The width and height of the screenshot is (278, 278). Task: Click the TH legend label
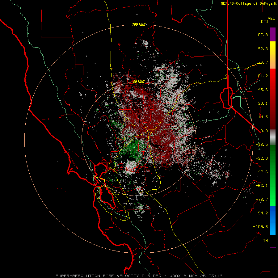tap(265, 241)
